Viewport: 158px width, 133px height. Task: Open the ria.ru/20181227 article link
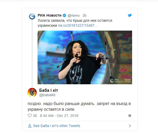(x=78, y=25)
